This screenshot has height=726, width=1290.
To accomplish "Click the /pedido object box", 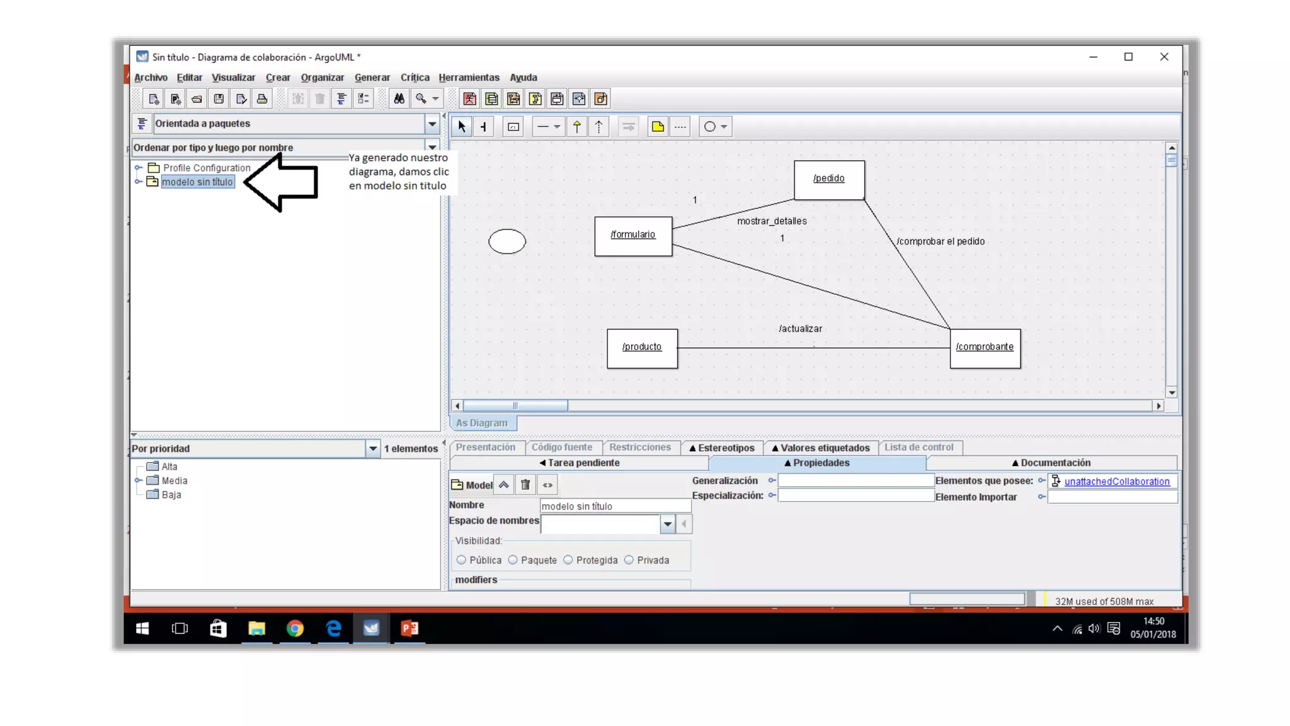I will (829, 179).
